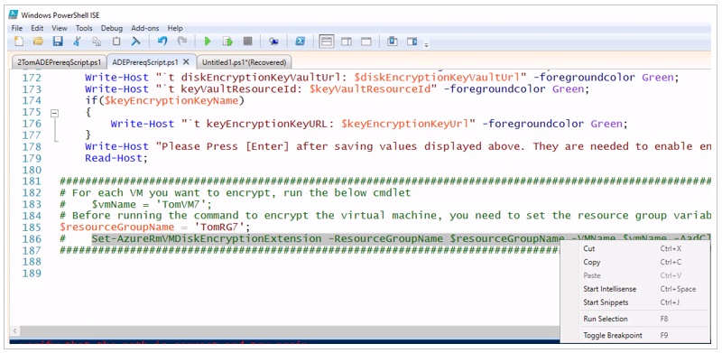Start PowerShell.exe with the blue console icon
Screen dimensions: 722x353
(301, 42)
